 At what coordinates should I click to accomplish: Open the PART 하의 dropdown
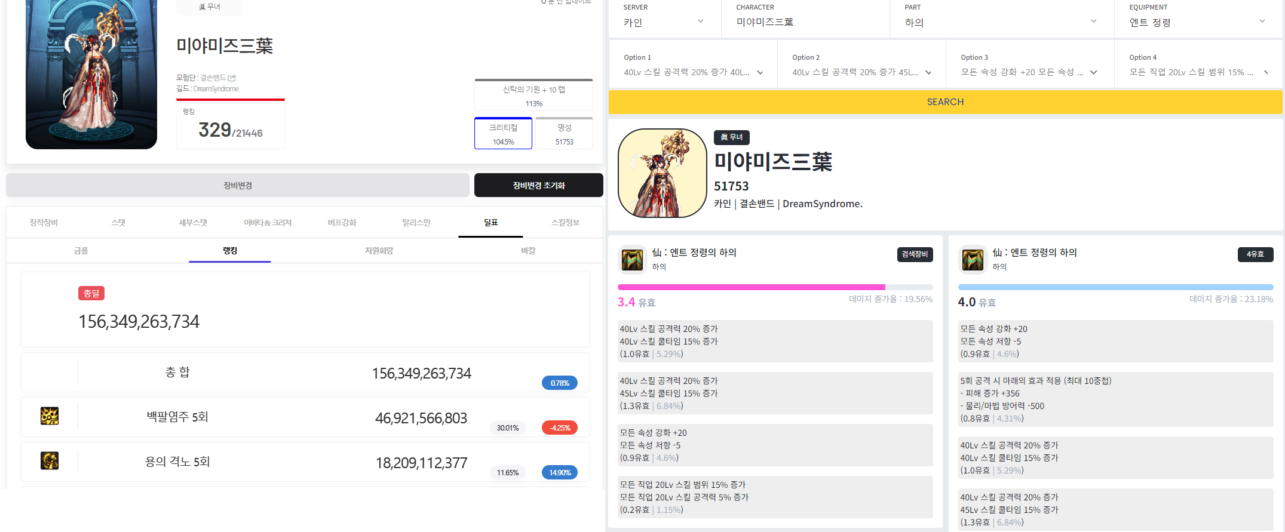[x=1001, y=22]
